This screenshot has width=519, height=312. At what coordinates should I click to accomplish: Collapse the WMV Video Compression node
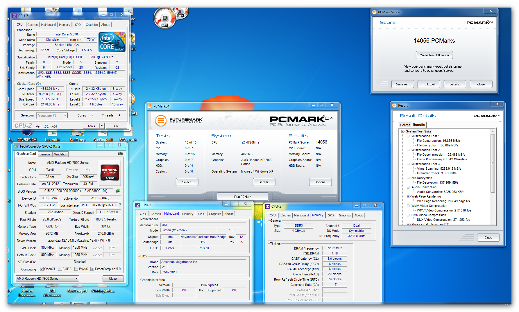tap(408, 206)
